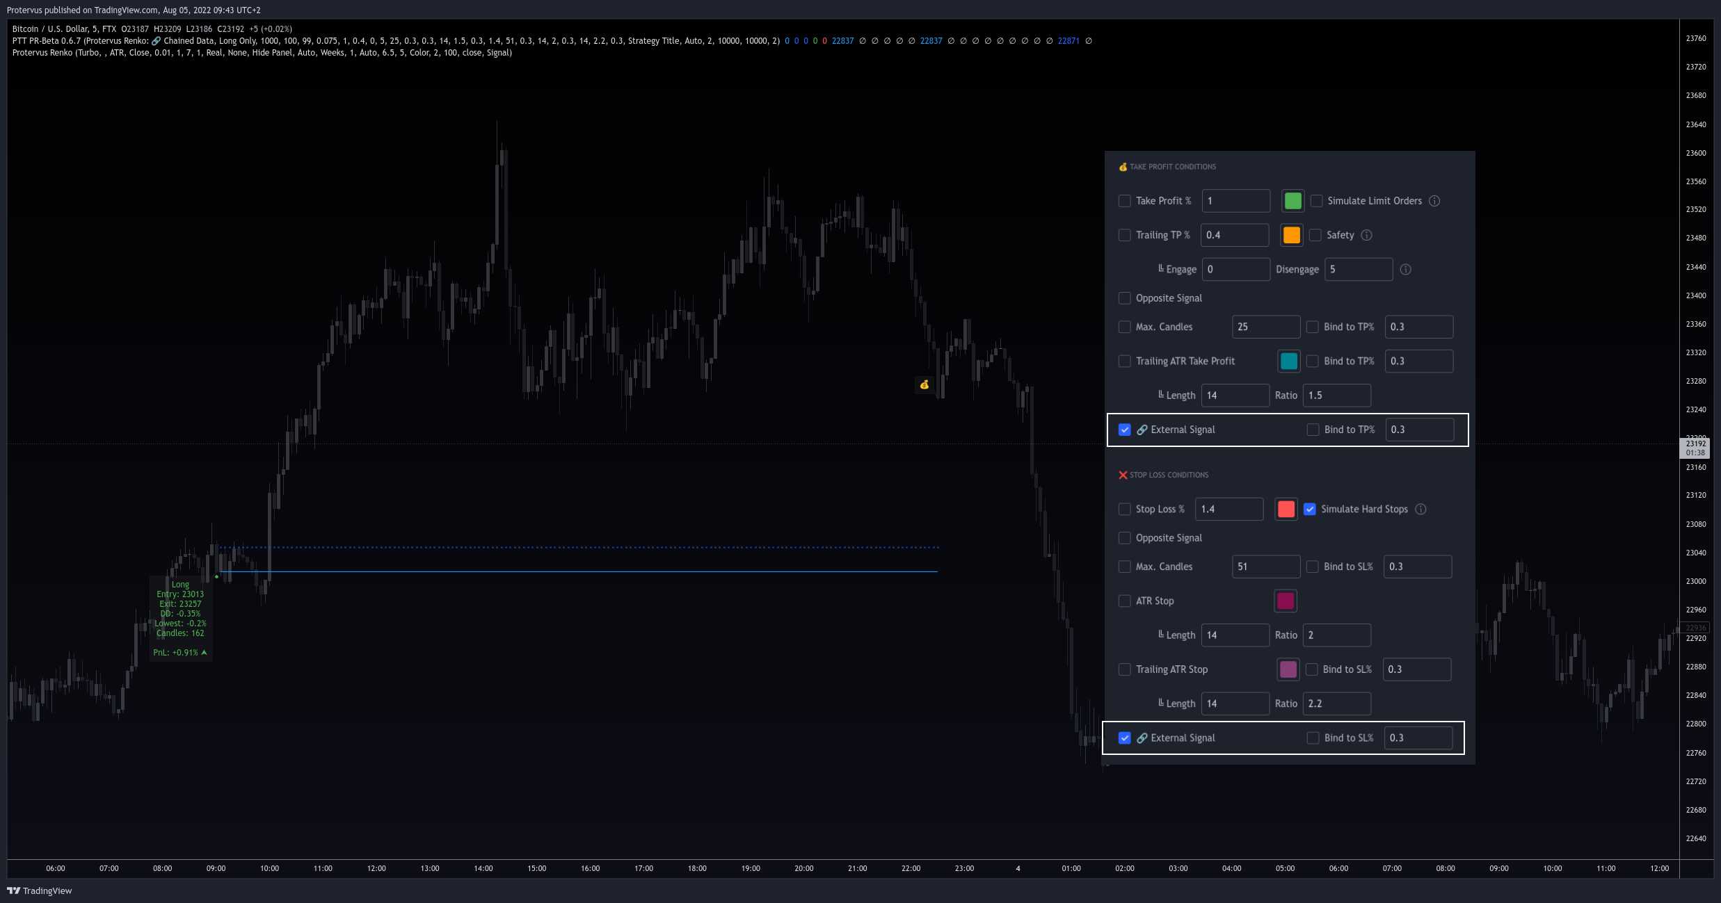The image size is (1721, 903).
Task: Click the Trailing ATR Stop Ratio field showing 2.2
Action: click(x=1336, y=703)
